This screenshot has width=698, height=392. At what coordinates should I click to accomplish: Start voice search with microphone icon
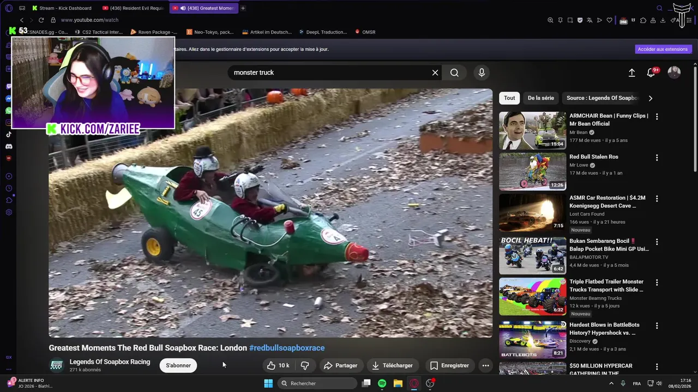[482, 72]
